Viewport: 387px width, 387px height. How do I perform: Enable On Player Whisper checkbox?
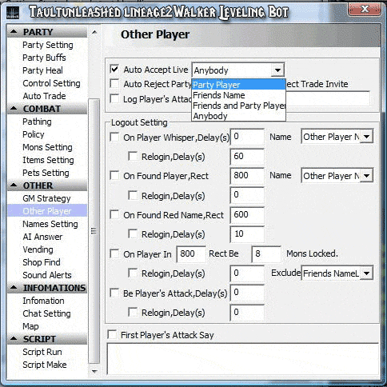[x=114, y=137]
